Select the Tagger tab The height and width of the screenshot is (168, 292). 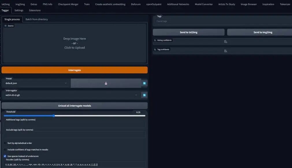coord(5,10)
